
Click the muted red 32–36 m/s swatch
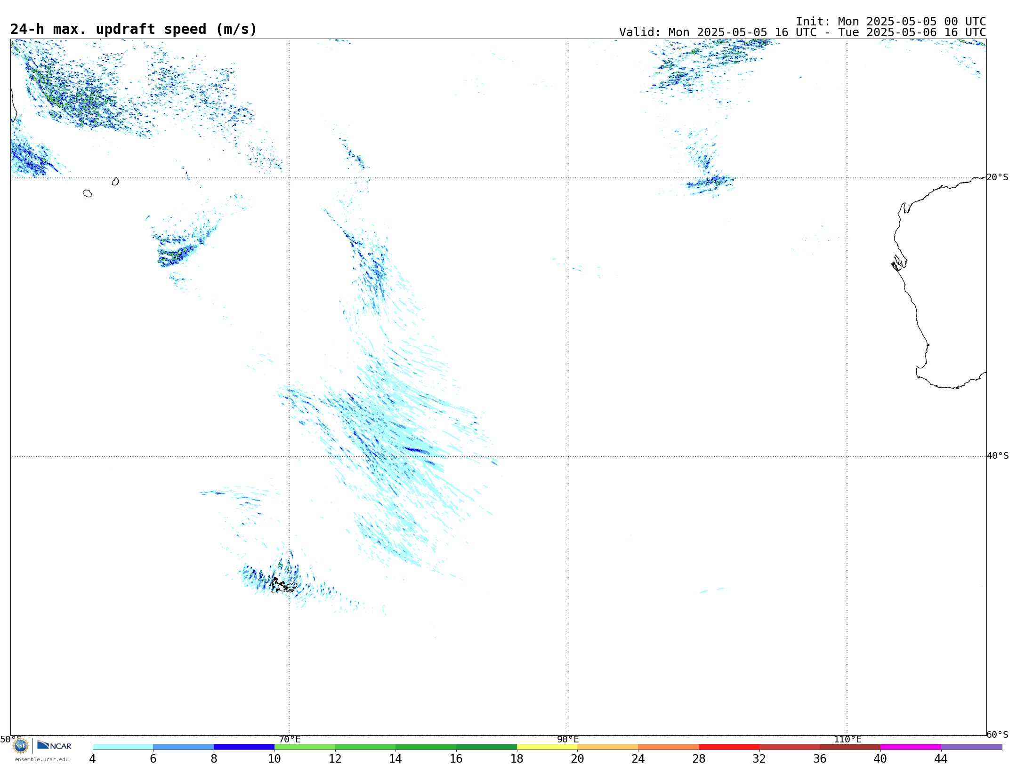click(x=790, y=747)
